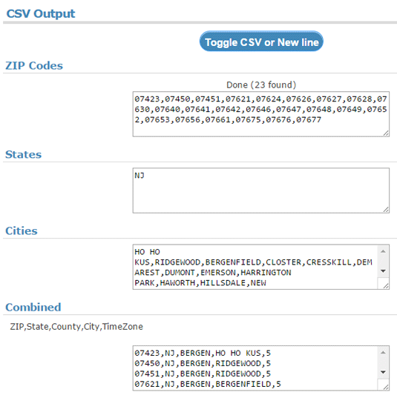Image resolution: width=397 pixels, height=395 pixels.
Task: Click the Combined section heading
Action: [x=33, y=308]
